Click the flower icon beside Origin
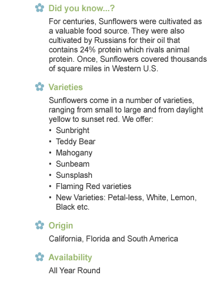Image resolution: width=224 pixels, height=298 pixels. (39, 225)
